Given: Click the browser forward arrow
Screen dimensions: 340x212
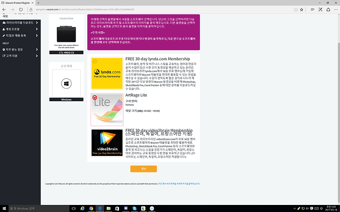Looking at the screenshot, I should (12, 9).
